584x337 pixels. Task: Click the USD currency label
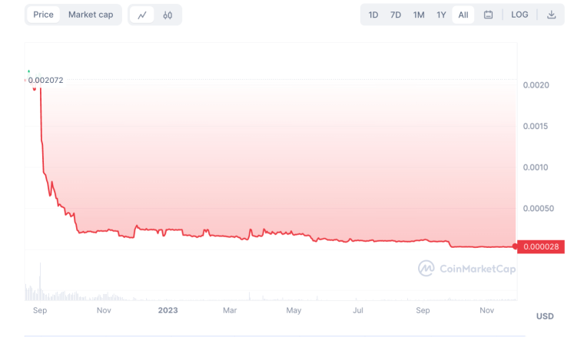point(545,316)
